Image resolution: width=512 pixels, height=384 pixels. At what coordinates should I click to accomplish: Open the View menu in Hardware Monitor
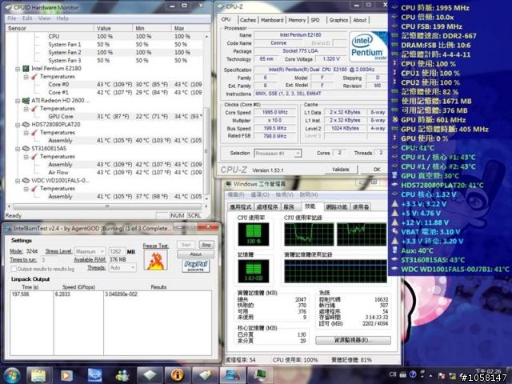(x=44, y=18)
